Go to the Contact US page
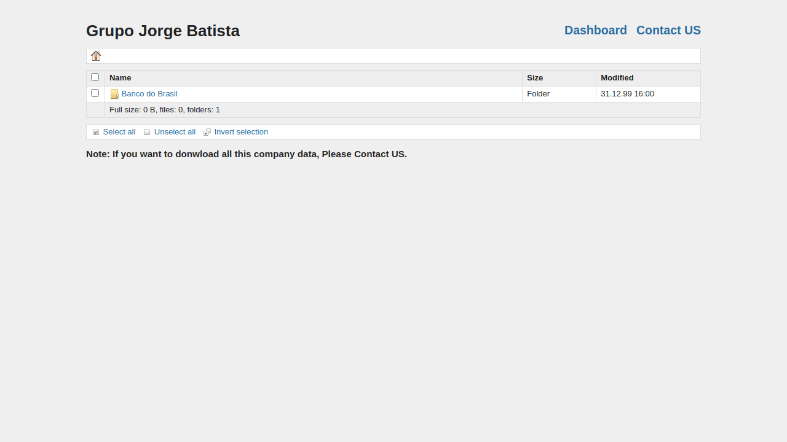This screenshot has height=442, width=787. (668, 30)
